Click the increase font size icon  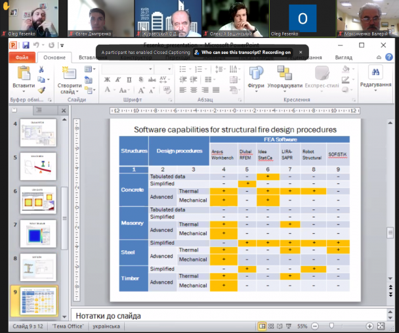click(x=141, y=90)
